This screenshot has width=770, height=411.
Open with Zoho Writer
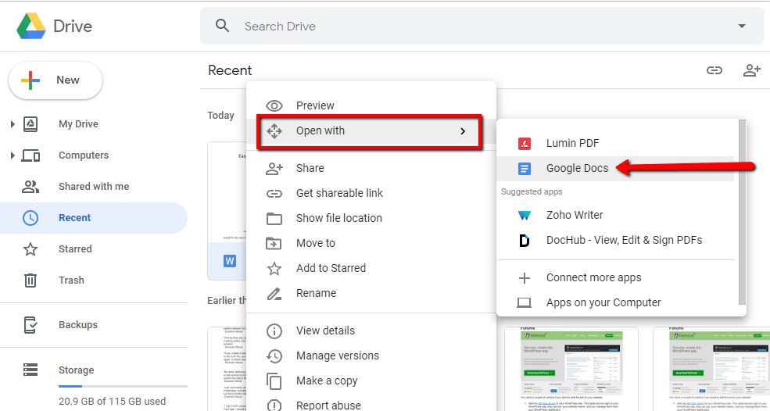(x=615, y=215)
